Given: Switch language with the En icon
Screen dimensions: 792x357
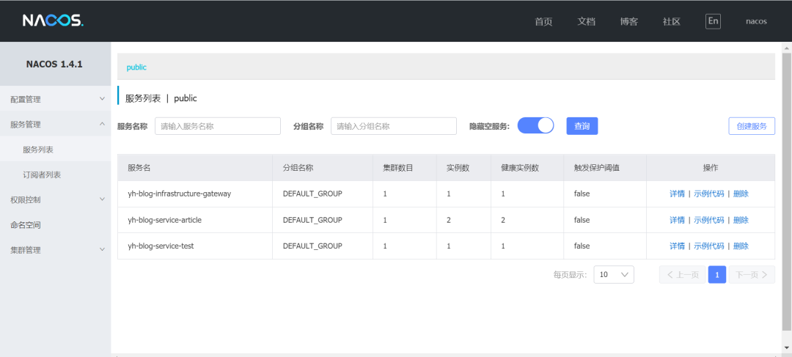Looking at the screenshot, I should pos(713,21).
